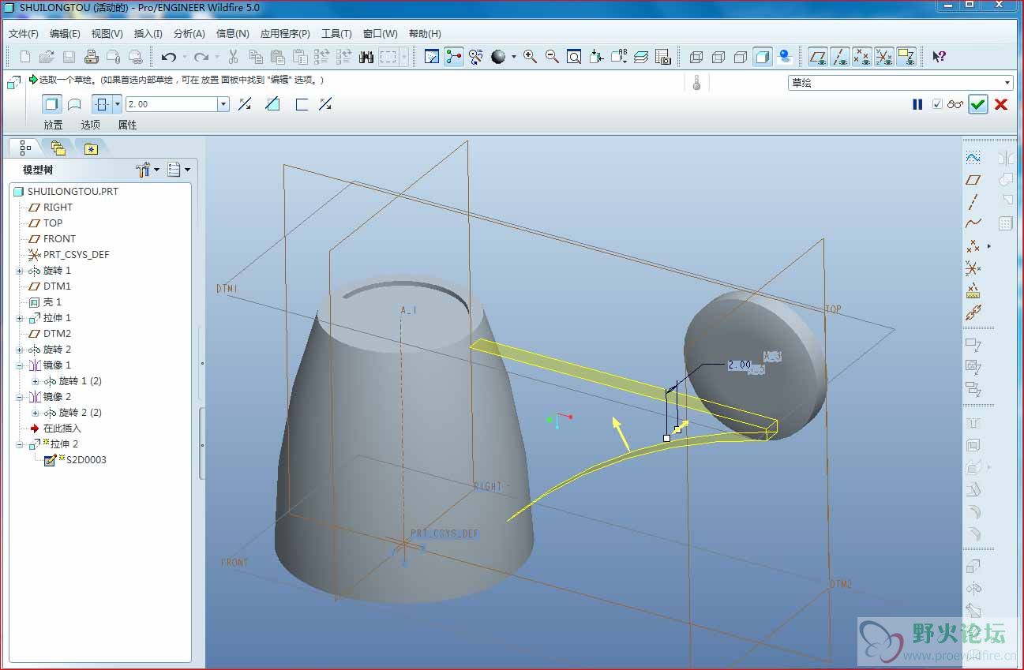Select Extrude as Surface icon

[74, 104]
